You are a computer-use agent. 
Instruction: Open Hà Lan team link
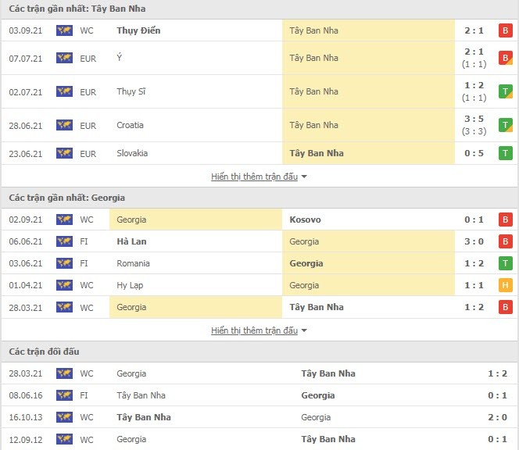pyautogui.click(x=131, y=241)
